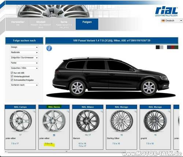
Task: Click the 'graphit' text under Murago
Action: [144, 138]
